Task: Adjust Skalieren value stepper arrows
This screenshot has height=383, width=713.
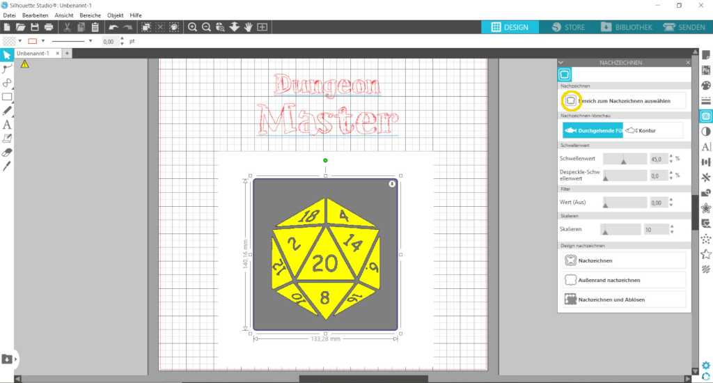Action: (x=672, y=229)
